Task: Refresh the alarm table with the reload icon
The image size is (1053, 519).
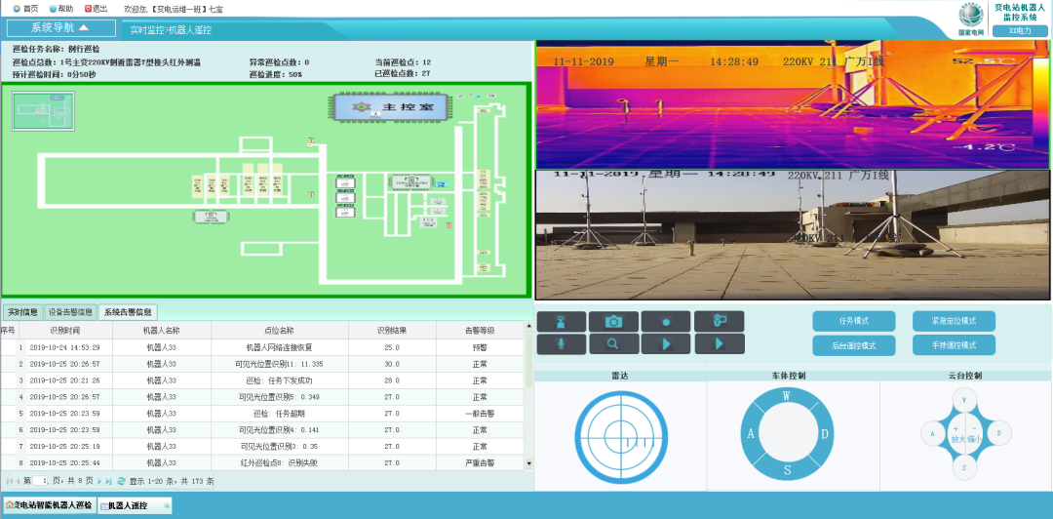Action: [122, 481]
